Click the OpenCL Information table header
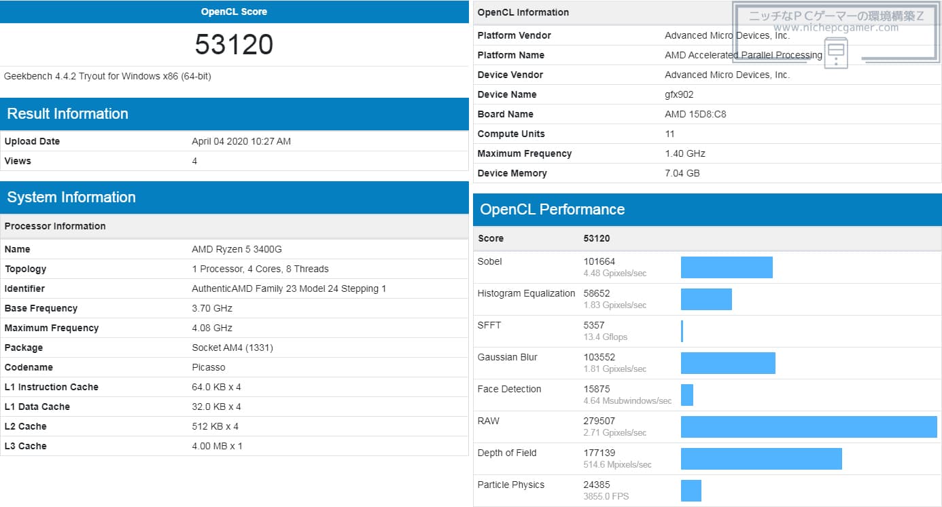The height and width of the screenshot is (507, 942). (523, 12)
